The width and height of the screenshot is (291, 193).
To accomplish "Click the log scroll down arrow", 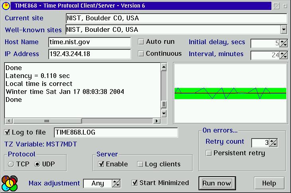I will pyautogui.click(x=164, y=113).
